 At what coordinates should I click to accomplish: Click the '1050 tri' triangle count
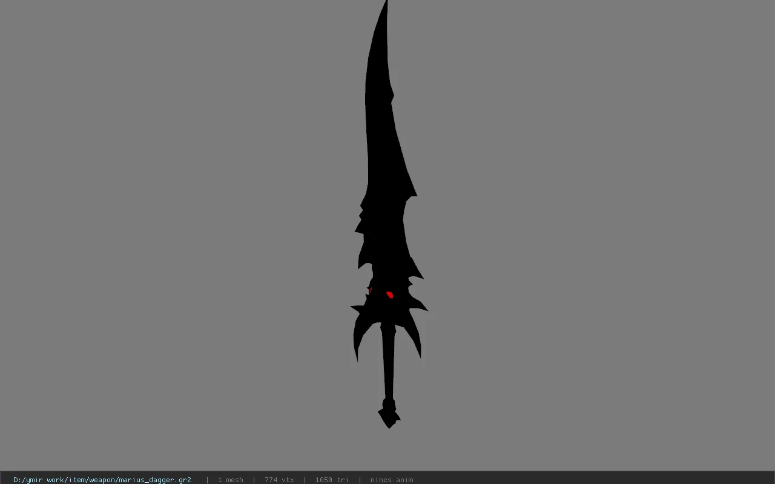(332, 480)
